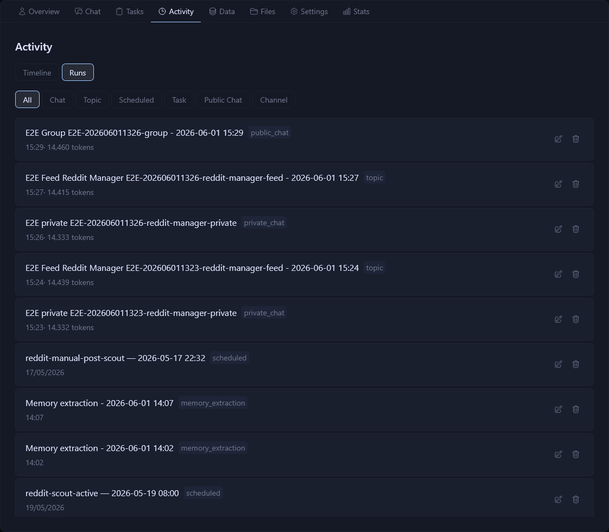Delete the 14:02 Memory extraction run

575,454
